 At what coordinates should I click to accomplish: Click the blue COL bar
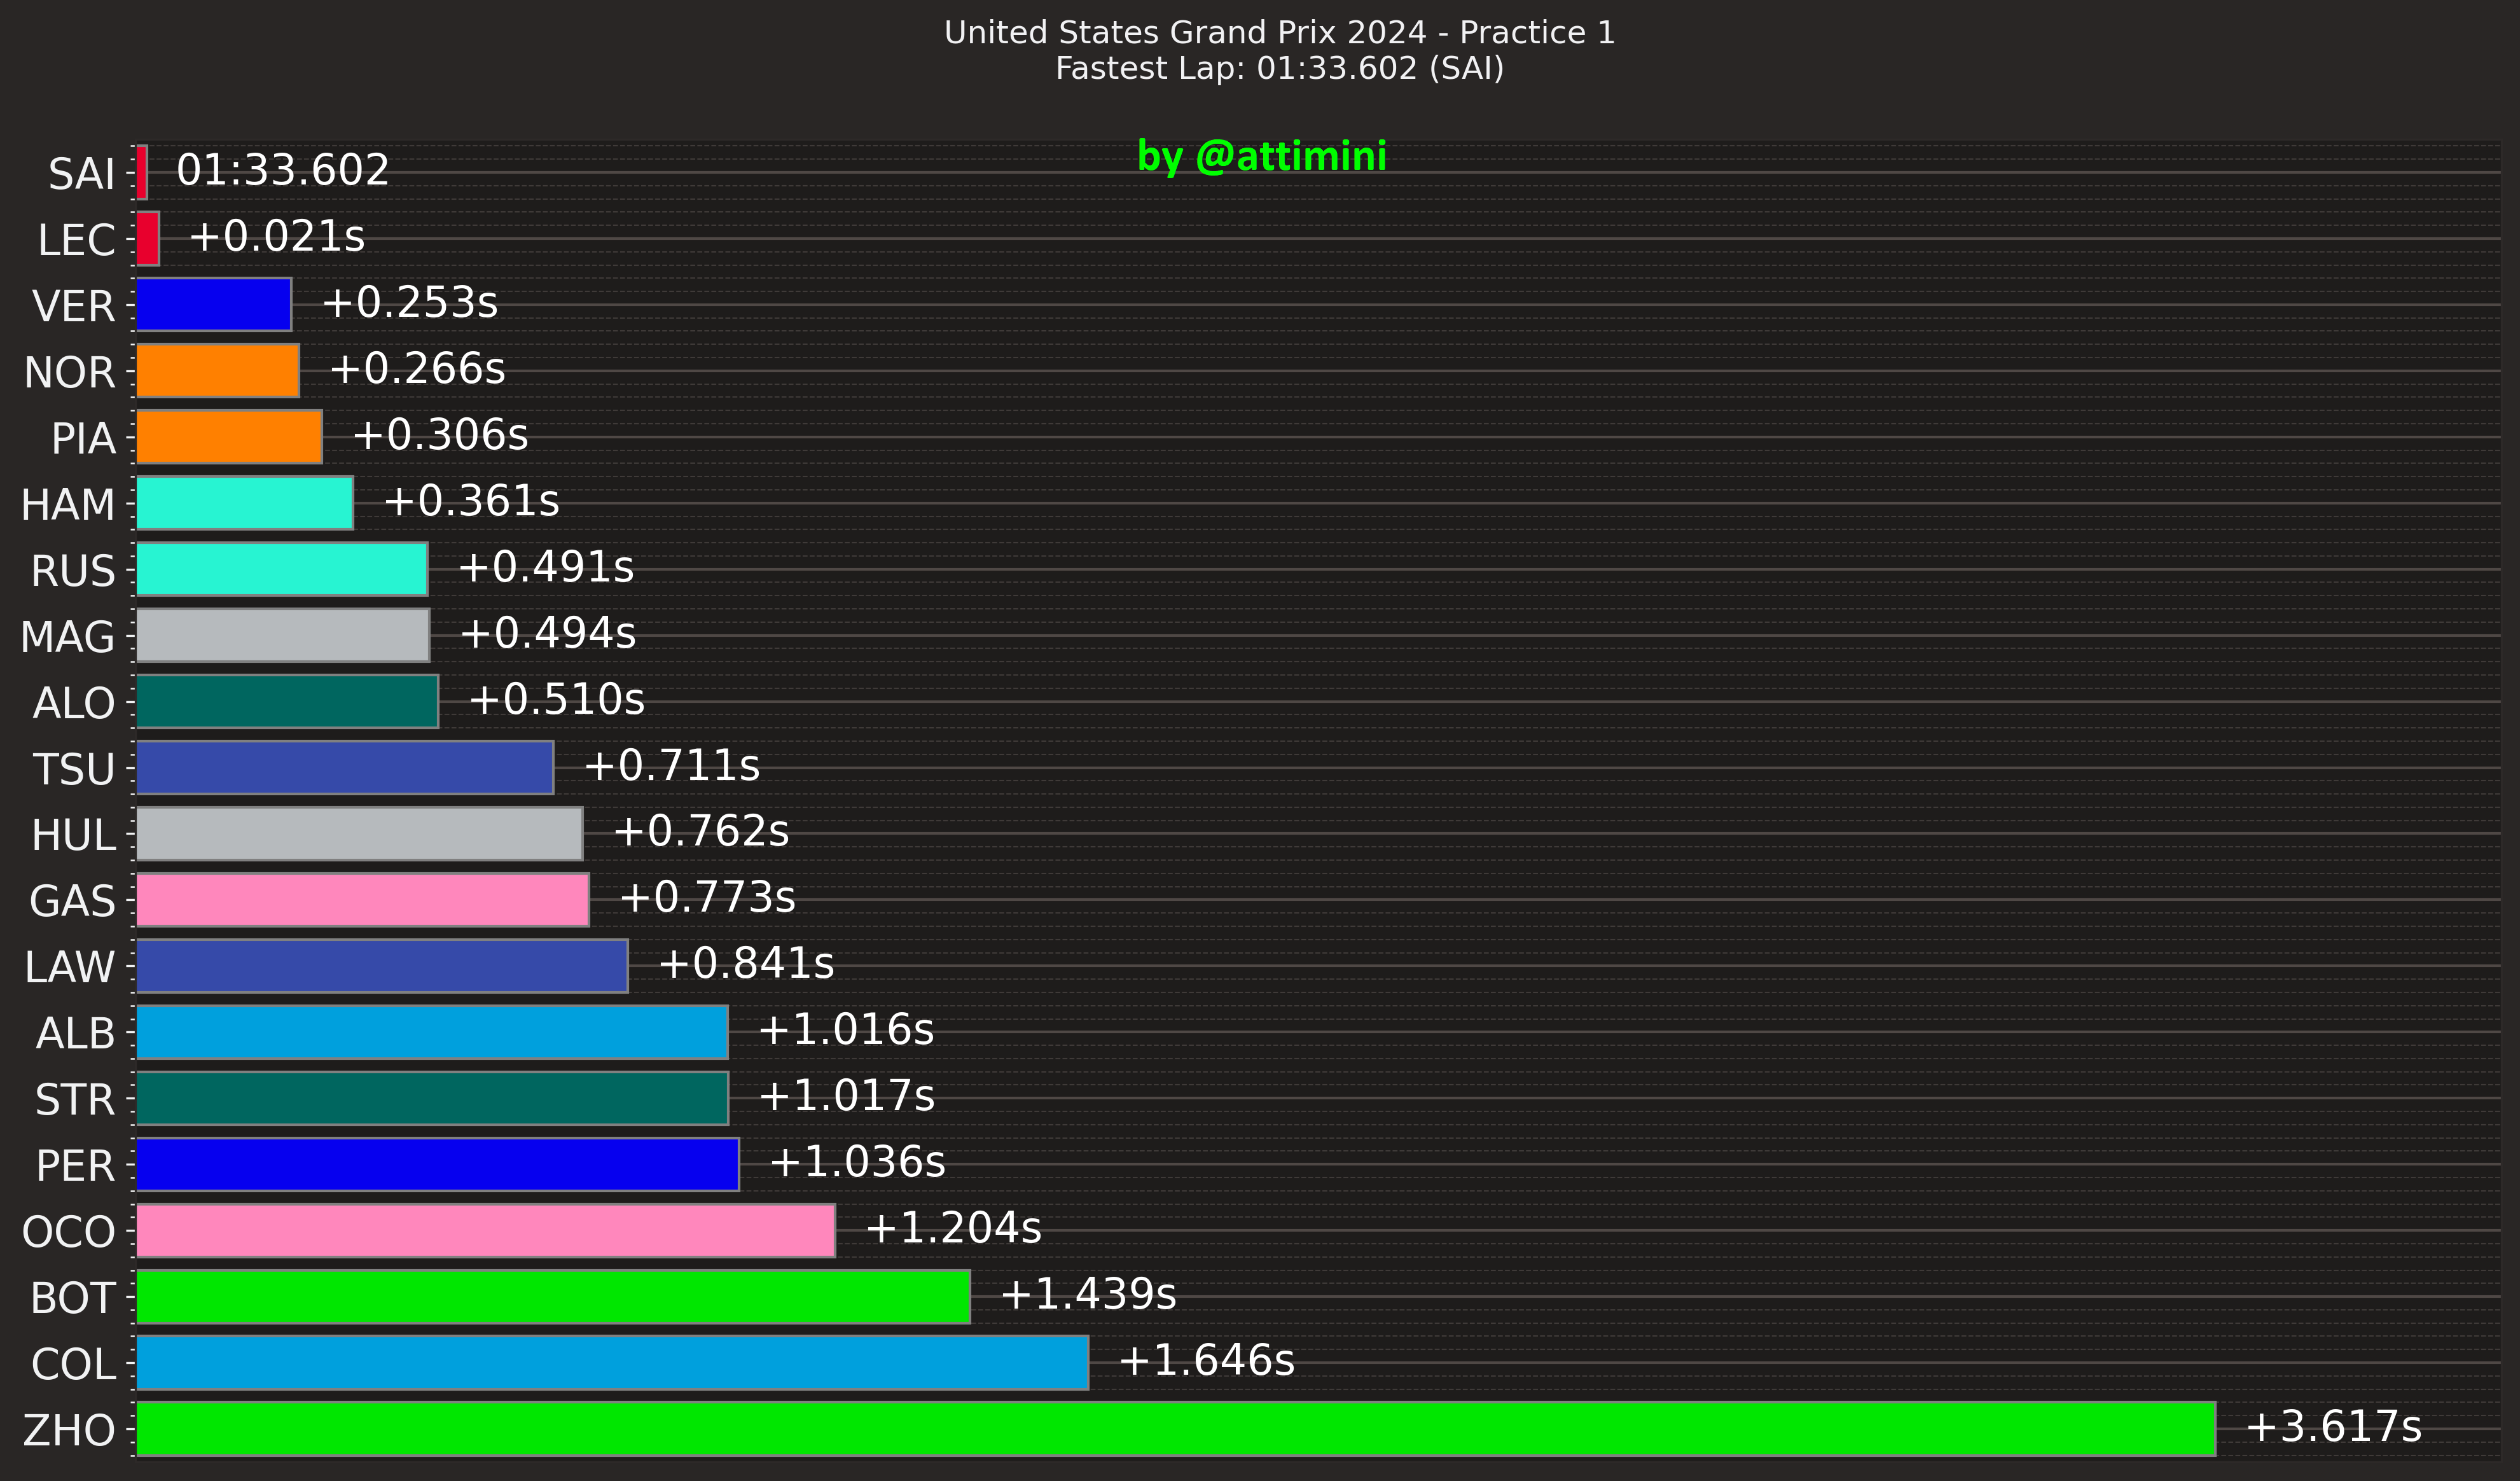[x=612, y=1363]
